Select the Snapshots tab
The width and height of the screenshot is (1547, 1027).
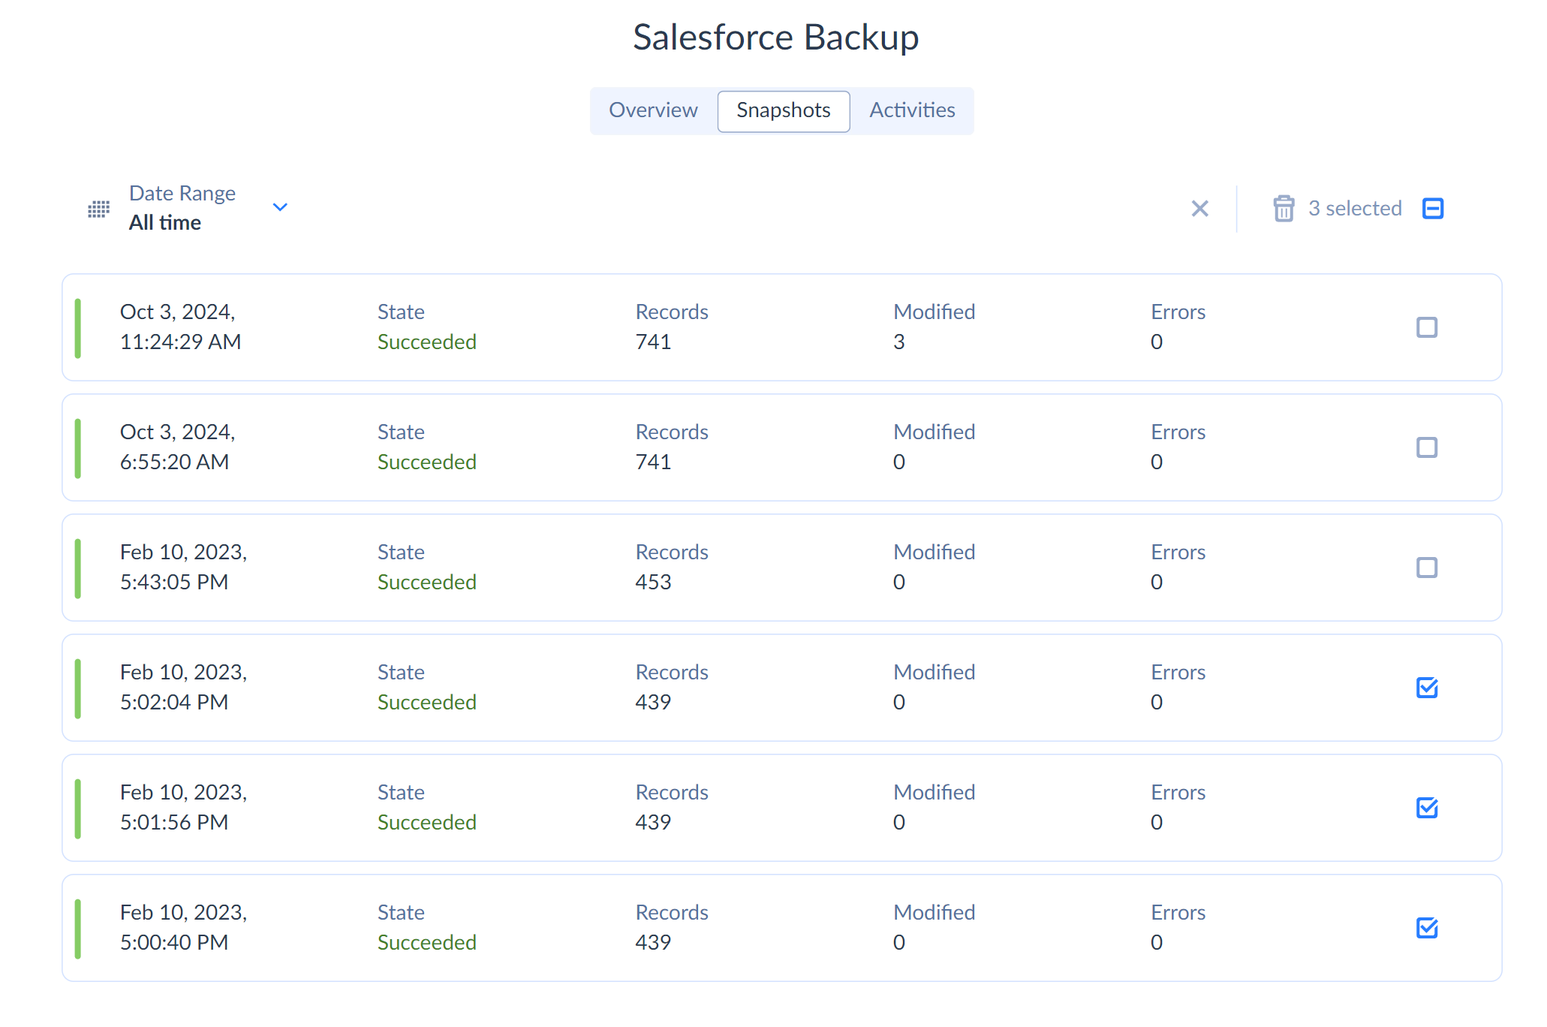pos(783,110)
